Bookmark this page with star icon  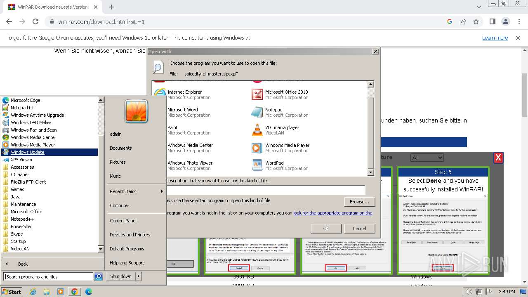[x=476, y=21]
